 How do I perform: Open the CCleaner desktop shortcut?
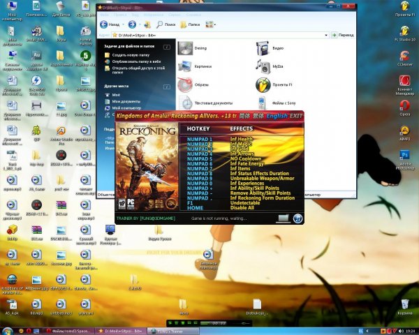tap(404, 58)
